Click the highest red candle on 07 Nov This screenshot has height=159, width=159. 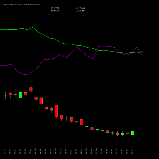pos(31,89)
